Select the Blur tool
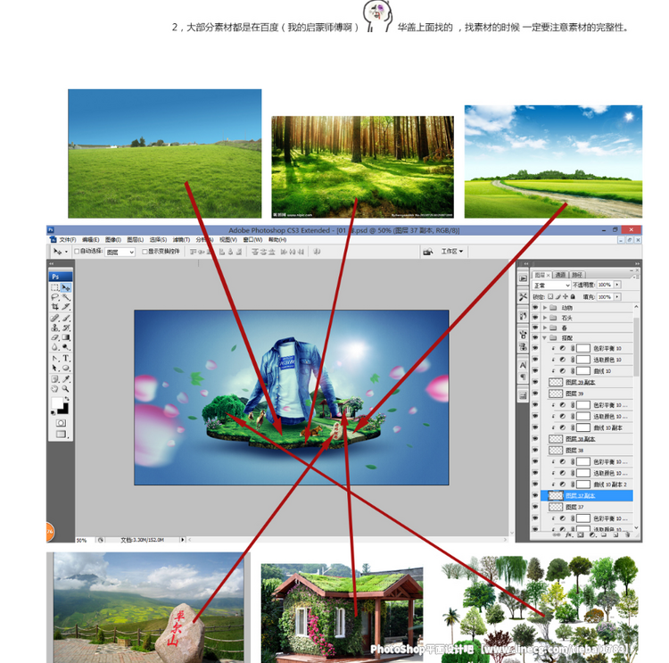This screenshot has height=663, width=669. (x=55, y=347)
